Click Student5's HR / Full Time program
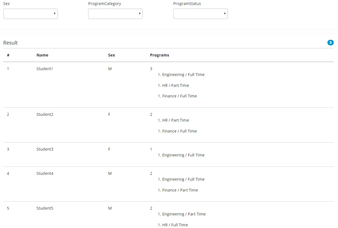The width and height of the screenshot is (338, 228). coord(175,225)
